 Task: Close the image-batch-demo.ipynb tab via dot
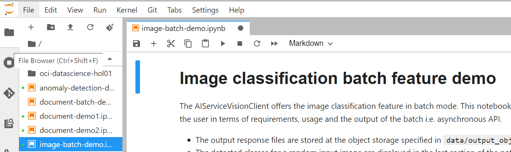(241, 28)
